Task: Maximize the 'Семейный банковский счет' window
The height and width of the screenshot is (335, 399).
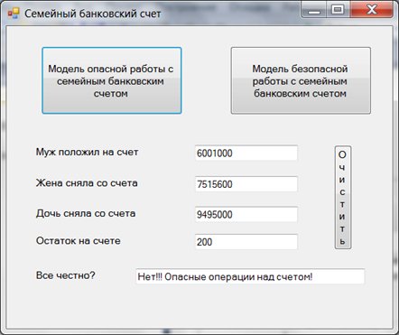Action: click(338, 10)
